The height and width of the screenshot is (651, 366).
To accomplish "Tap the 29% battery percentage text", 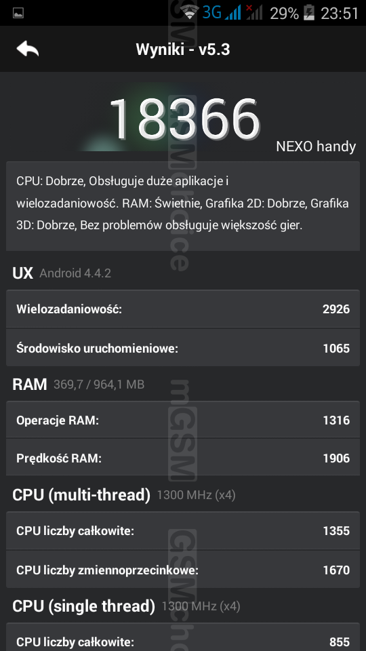I will [284, 14].
